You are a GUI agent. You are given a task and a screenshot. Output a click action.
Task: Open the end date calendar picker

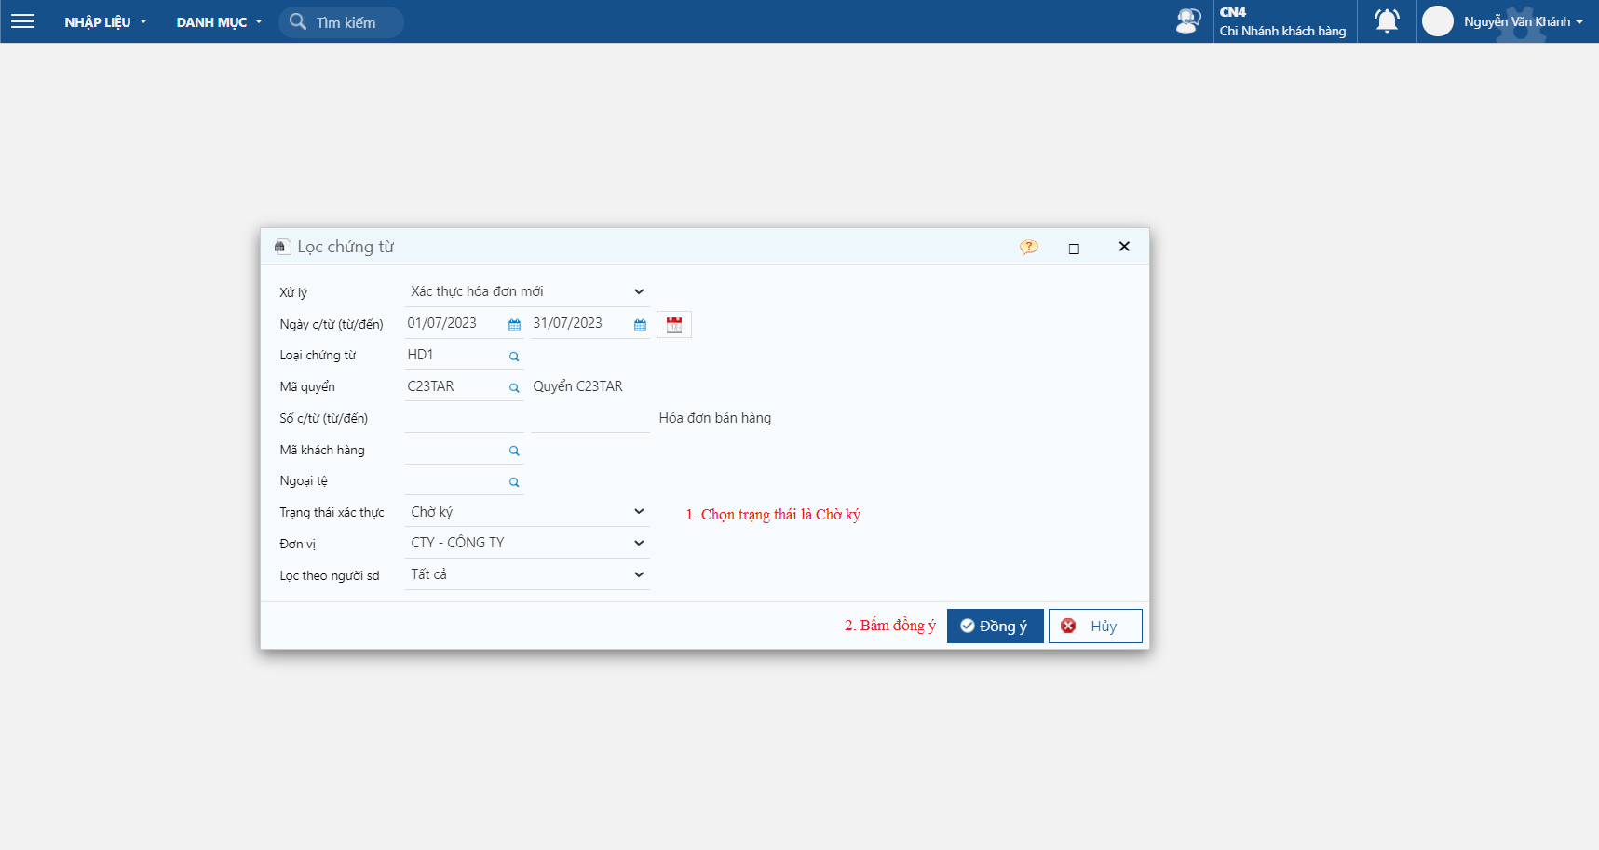640,325
